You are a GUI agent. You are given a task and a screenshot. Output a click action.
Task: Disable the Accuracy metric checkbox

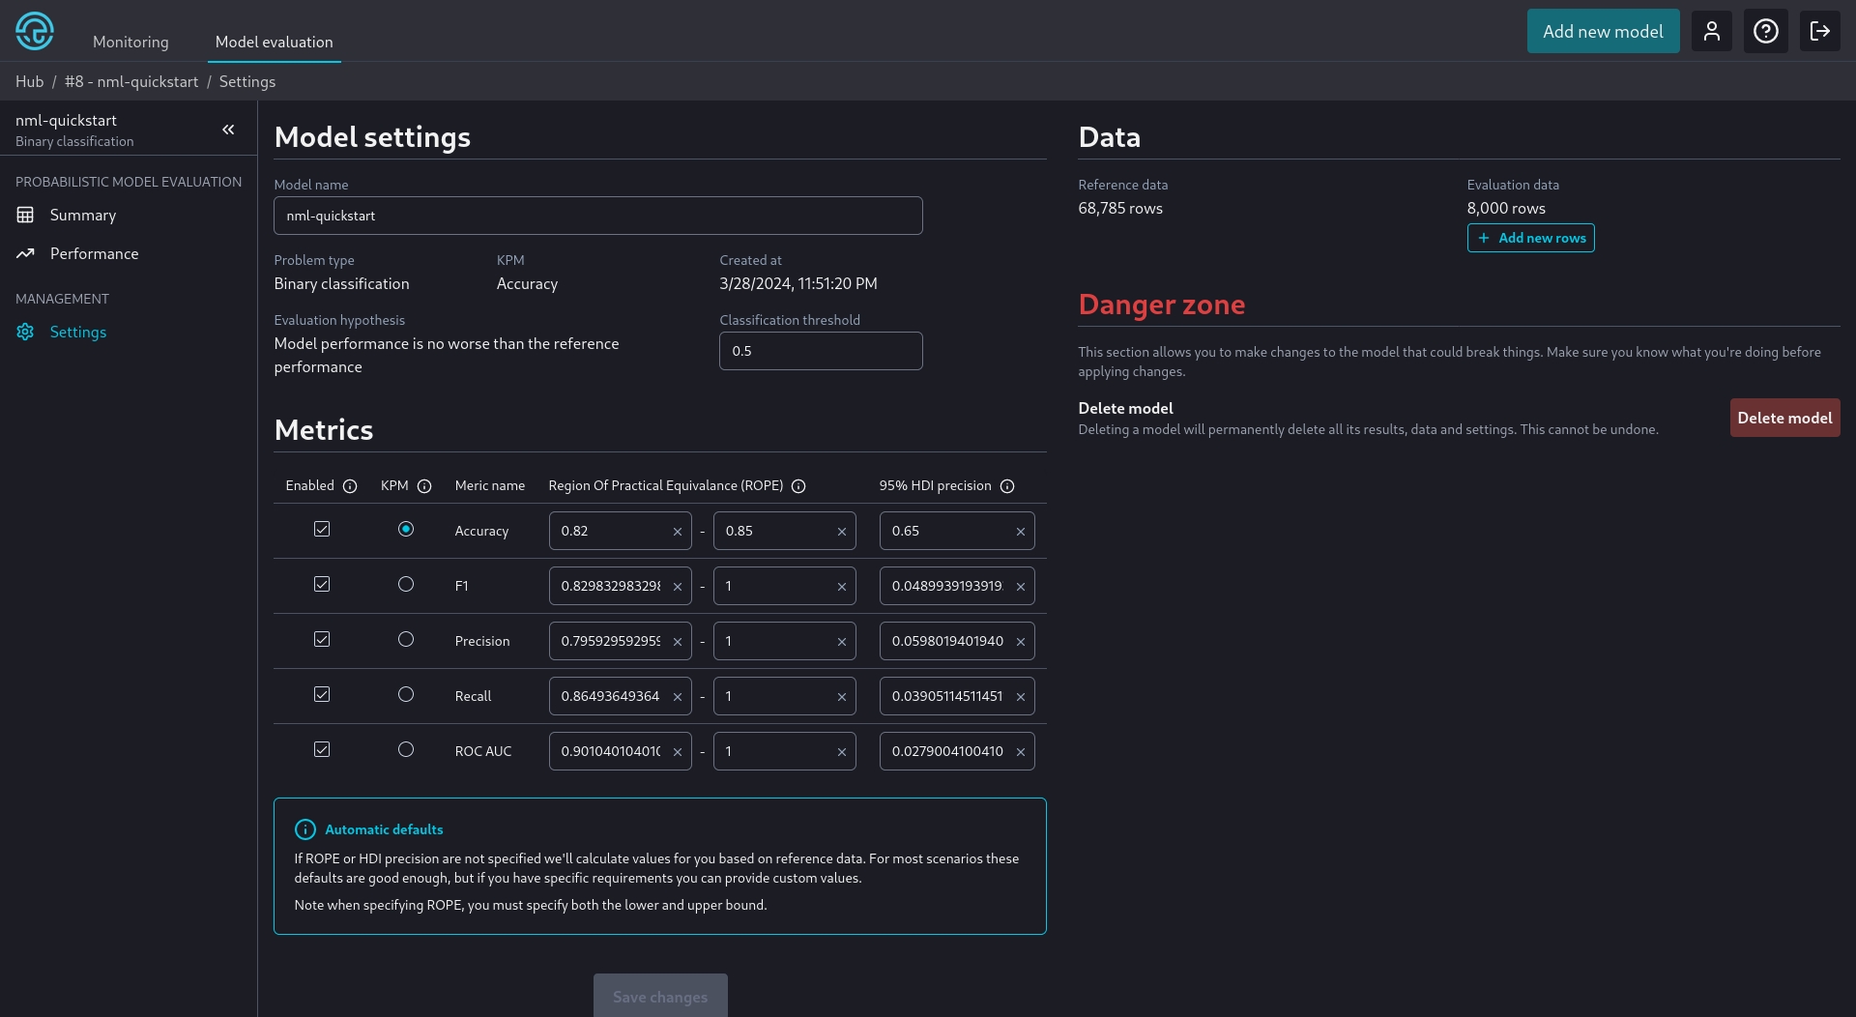322,530
